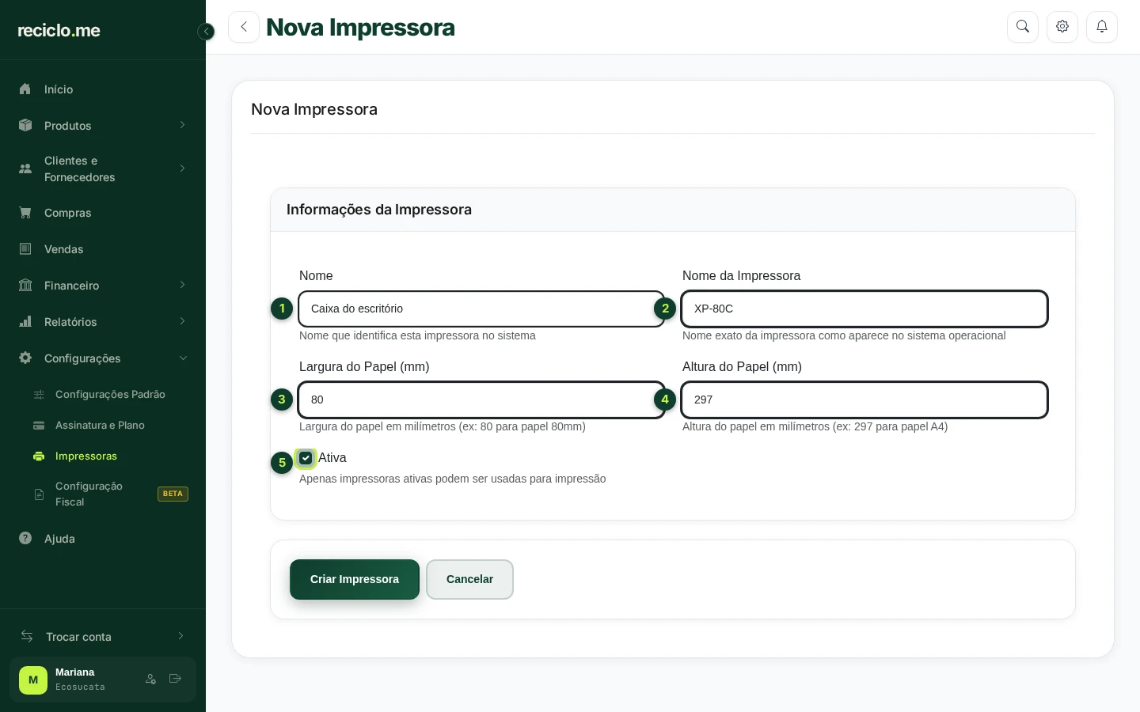Expand the Clientes e Fornecedores chevron
1140x712 pixels.
pos(182,169)
